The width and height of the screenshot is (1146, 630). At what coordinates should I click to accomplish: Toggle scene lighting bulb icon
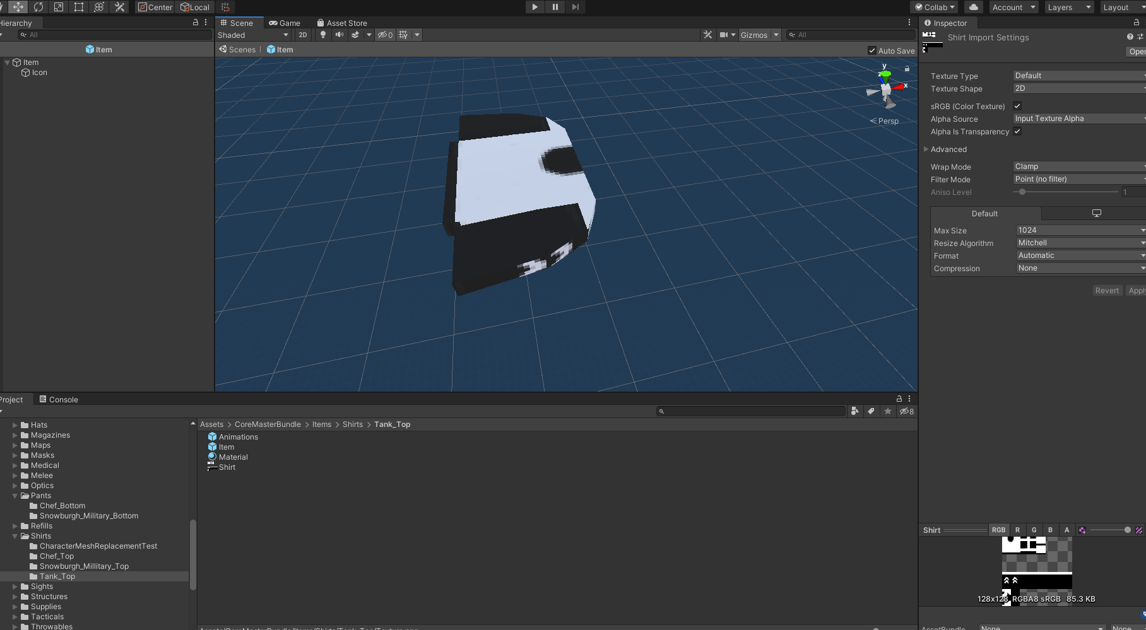click(323, 35)
